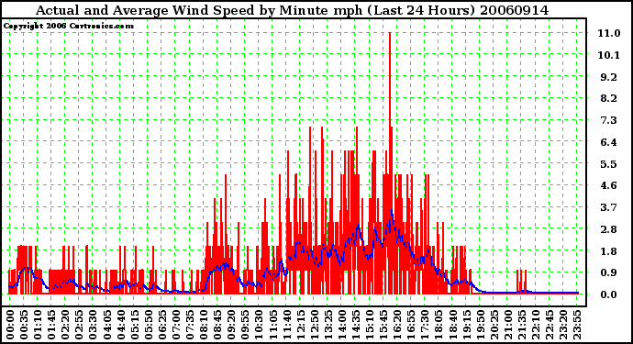Click the 20:25 time label
Screen dimensions: 633x344
(494, 325)
